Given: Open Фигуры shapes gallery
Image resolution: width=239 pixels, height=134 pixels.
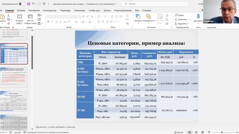Looking at the screenshot, I should (x=138, y=19).
